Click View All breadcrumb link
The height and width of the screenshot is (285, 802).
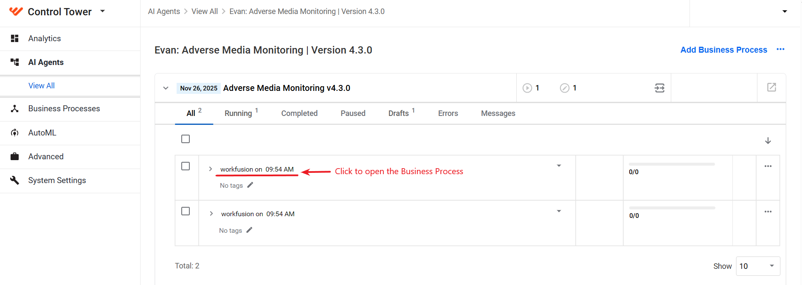(205, 11)
